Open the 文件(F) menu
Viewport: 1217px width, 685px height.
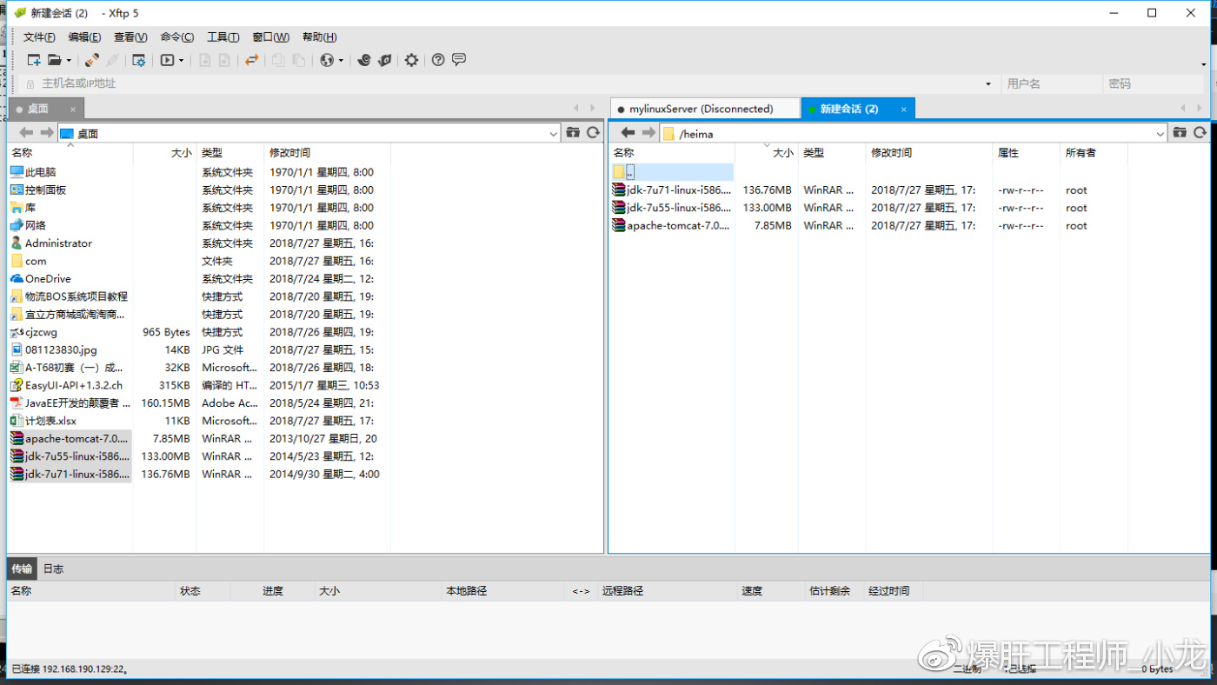click(39, 37)
